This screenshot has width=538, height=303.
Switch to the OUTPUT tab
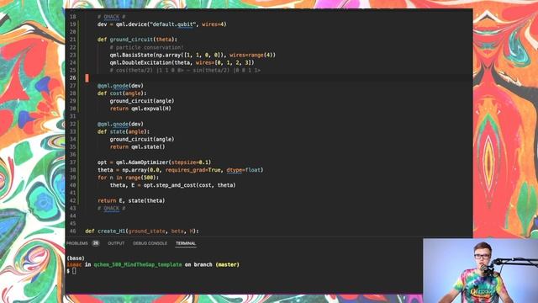pos(116,243)
